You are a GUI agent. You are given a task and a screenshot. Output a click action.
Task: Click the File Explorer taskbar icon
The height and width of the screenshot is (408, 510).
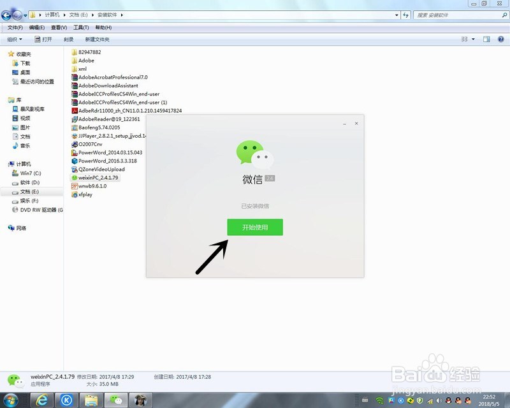(91, 400)
